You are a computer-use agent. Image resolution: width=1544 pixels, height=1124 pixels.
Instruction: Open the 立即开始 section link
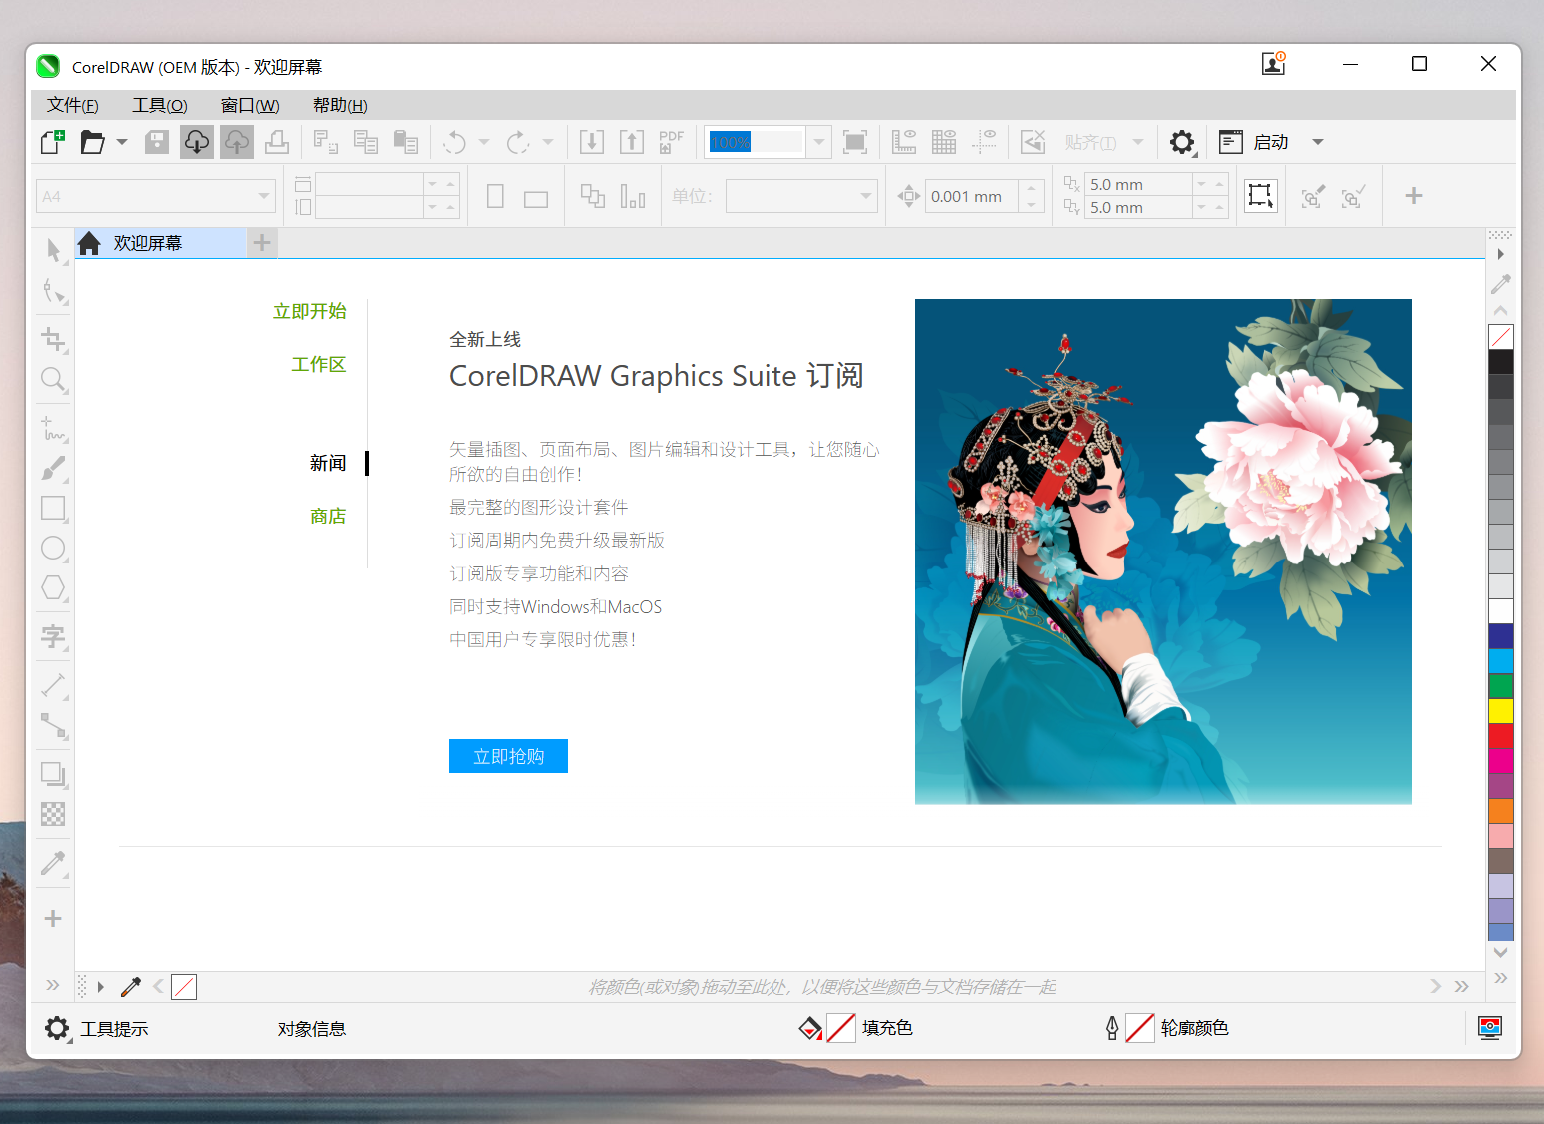[x=310, y=311]
